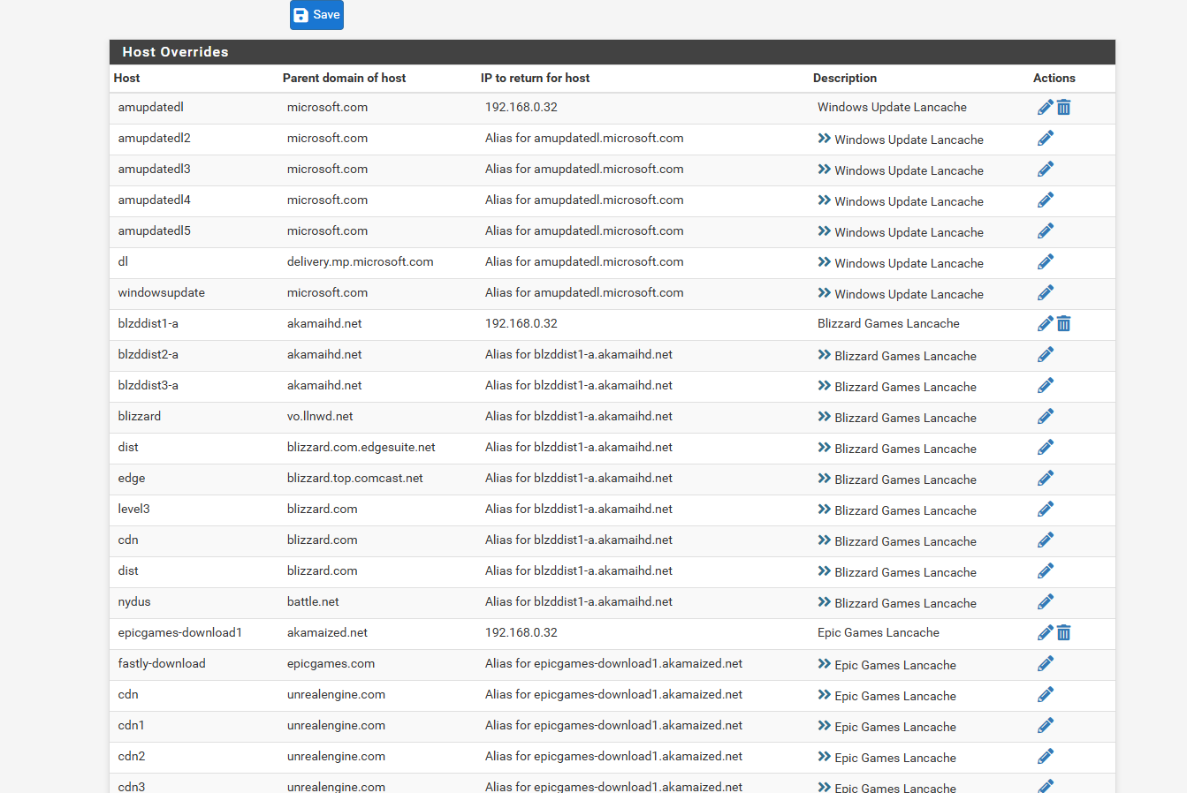Select the Alias text in the fastly-download row

click(613, 663)
